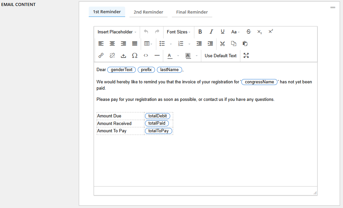The height and width of the screenshot is (208, 343).
Task: Enter fullscreen editor mode
Action: (x=246, y=56)
